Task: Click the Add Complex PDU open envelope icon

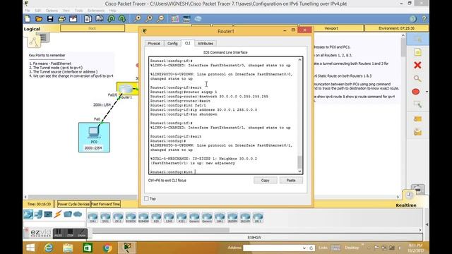Action: click(x=417, y=132)
